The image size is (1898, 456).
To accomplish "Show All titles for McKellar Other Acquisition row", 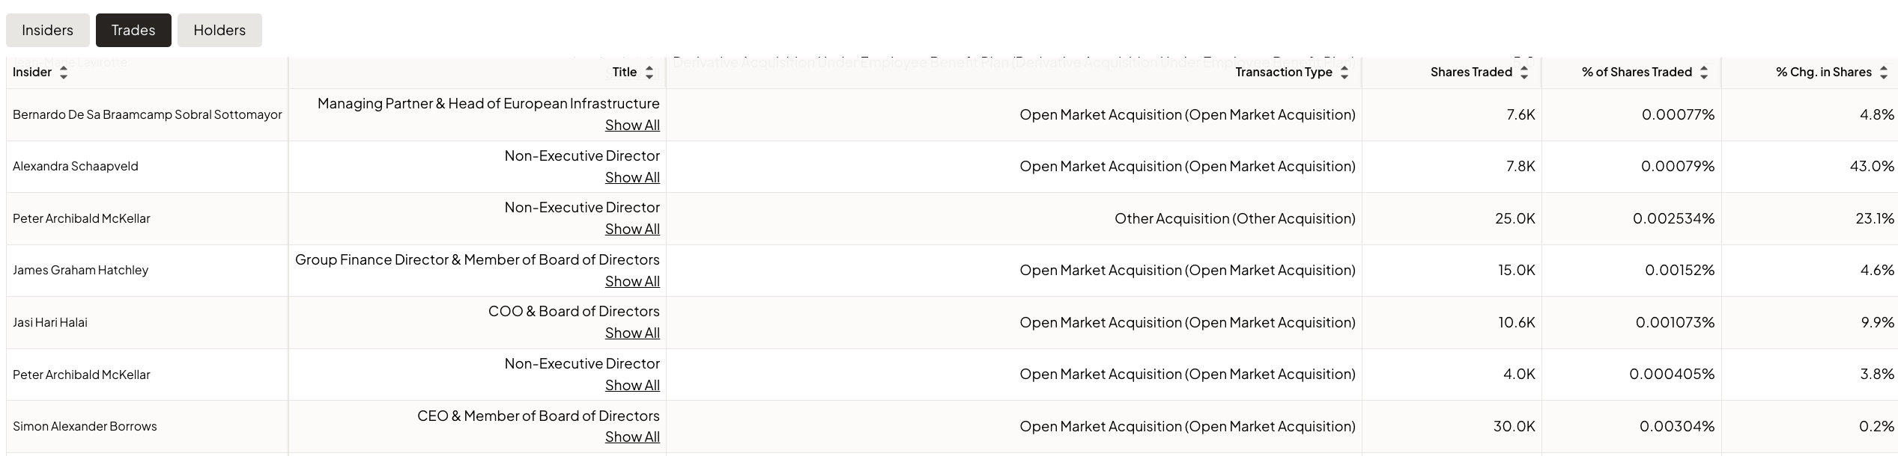I will pos(632,229).
